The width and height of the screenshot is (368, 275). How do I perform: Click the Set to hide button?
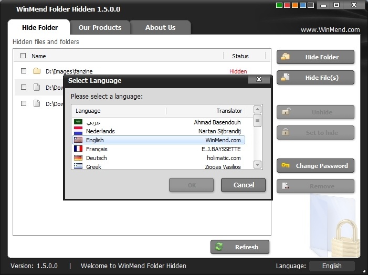point(315,133)
